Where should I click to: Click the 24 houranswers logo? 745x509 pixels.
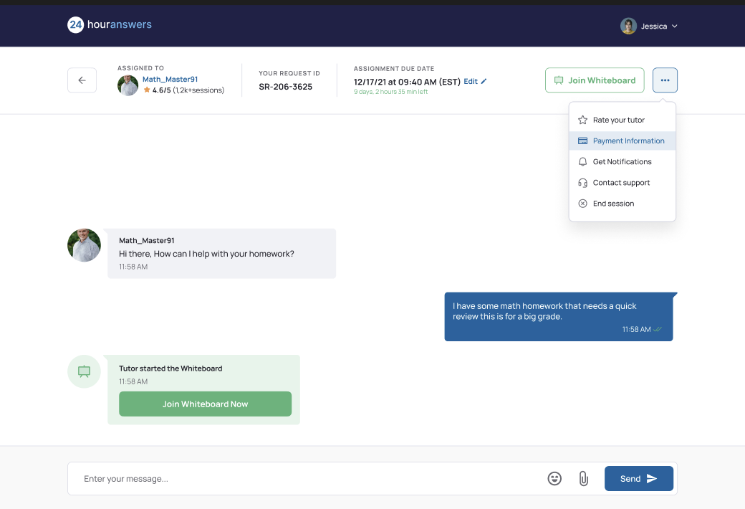110,24
